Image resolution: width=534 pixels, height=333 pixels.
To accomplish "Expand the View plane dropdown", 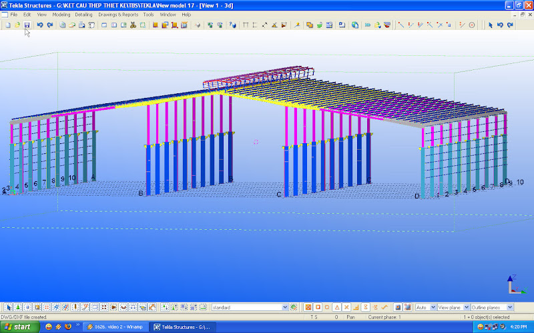I will point(467,308).
